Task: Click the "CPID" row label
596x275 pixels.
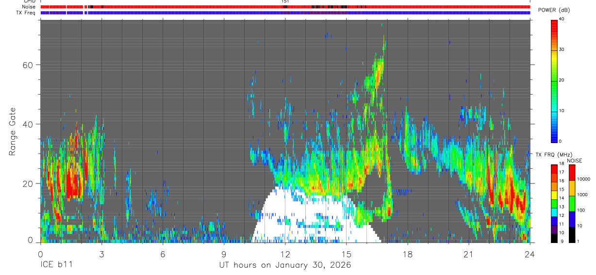Action: point(29,1)
